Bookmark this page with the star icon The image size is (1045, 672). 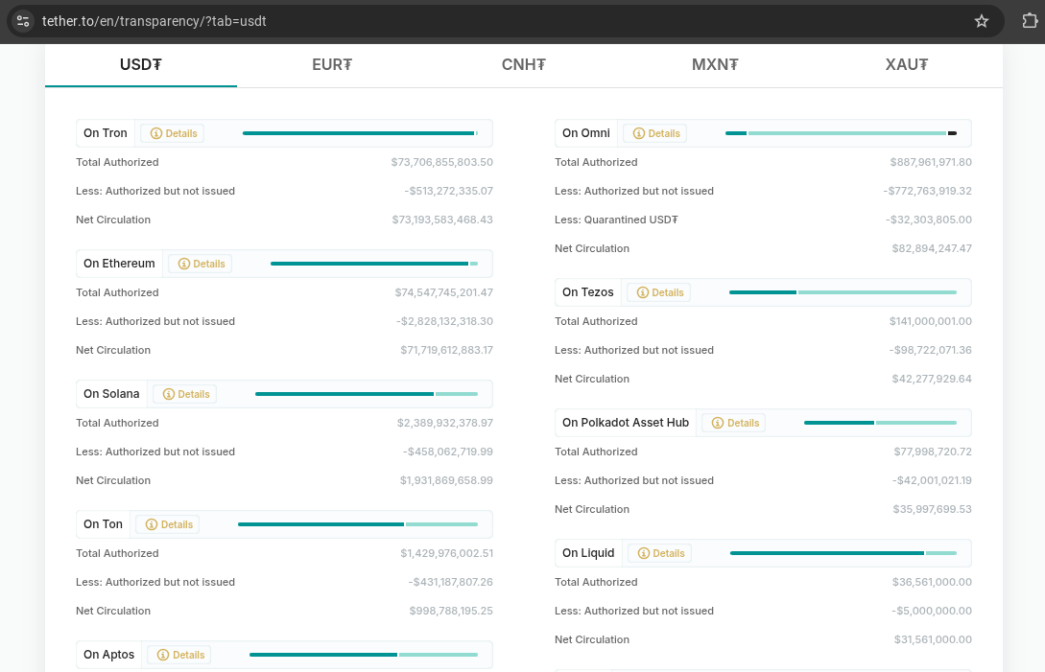pyautogui.click(x=981, y=21)
